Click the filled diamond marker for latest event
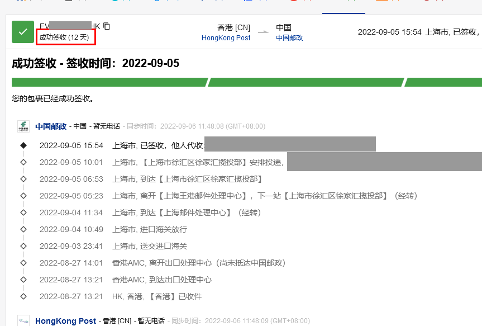The height and width of the screenshot is (326, 482). [23, 145]
